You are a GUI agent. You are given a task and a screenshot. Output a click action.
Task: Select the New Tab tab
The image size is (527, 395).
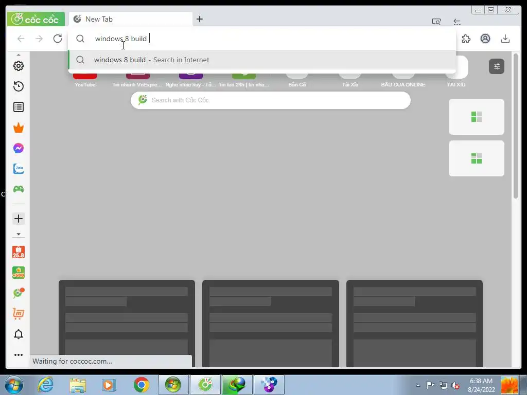[130, 19]
